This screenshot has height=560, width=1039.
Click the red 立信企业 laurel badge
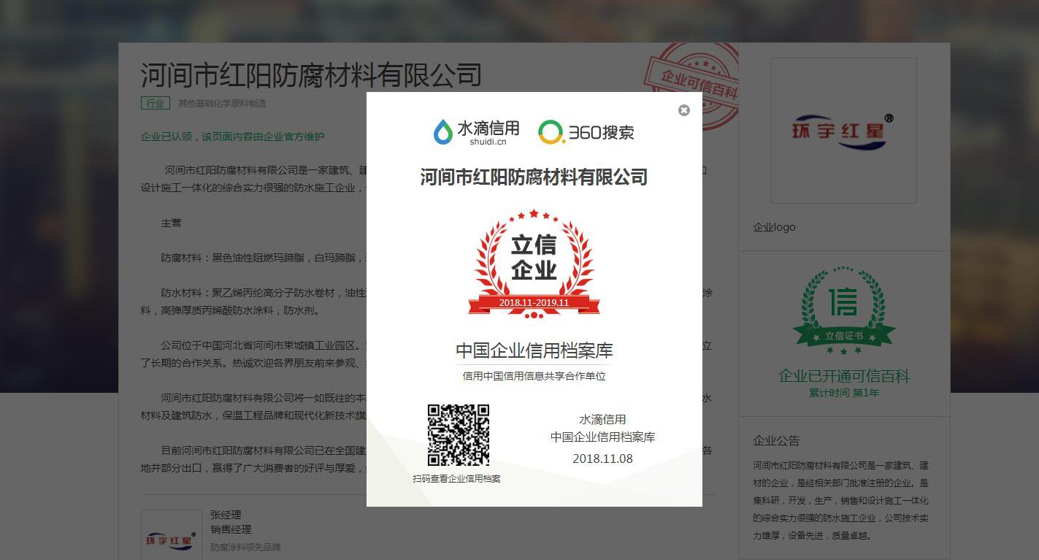[x=534, y=264]
